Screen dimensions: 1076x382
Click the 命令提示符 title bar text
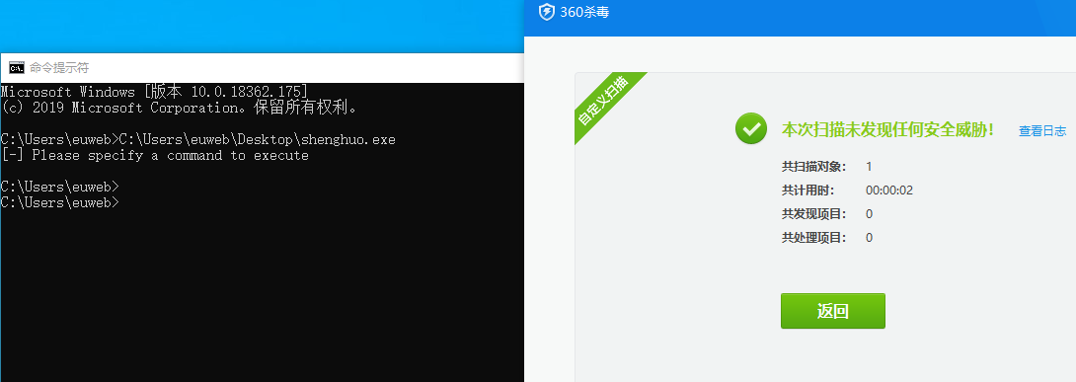(59, 68)
